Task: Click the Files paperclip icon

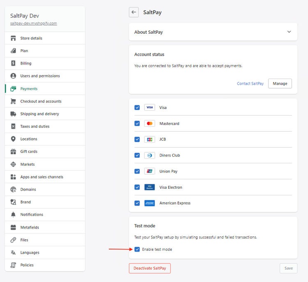Action: click(13, 240)
